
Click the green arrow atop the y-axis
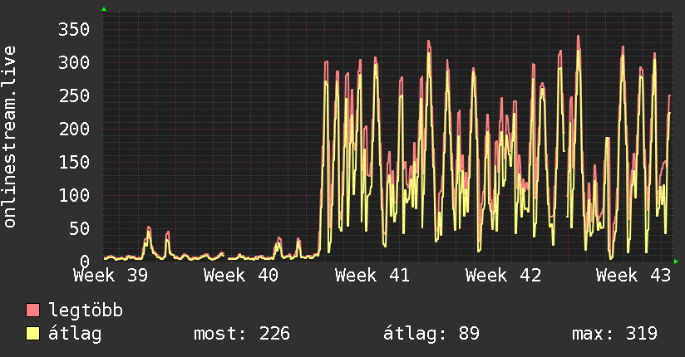click(104, 9)
